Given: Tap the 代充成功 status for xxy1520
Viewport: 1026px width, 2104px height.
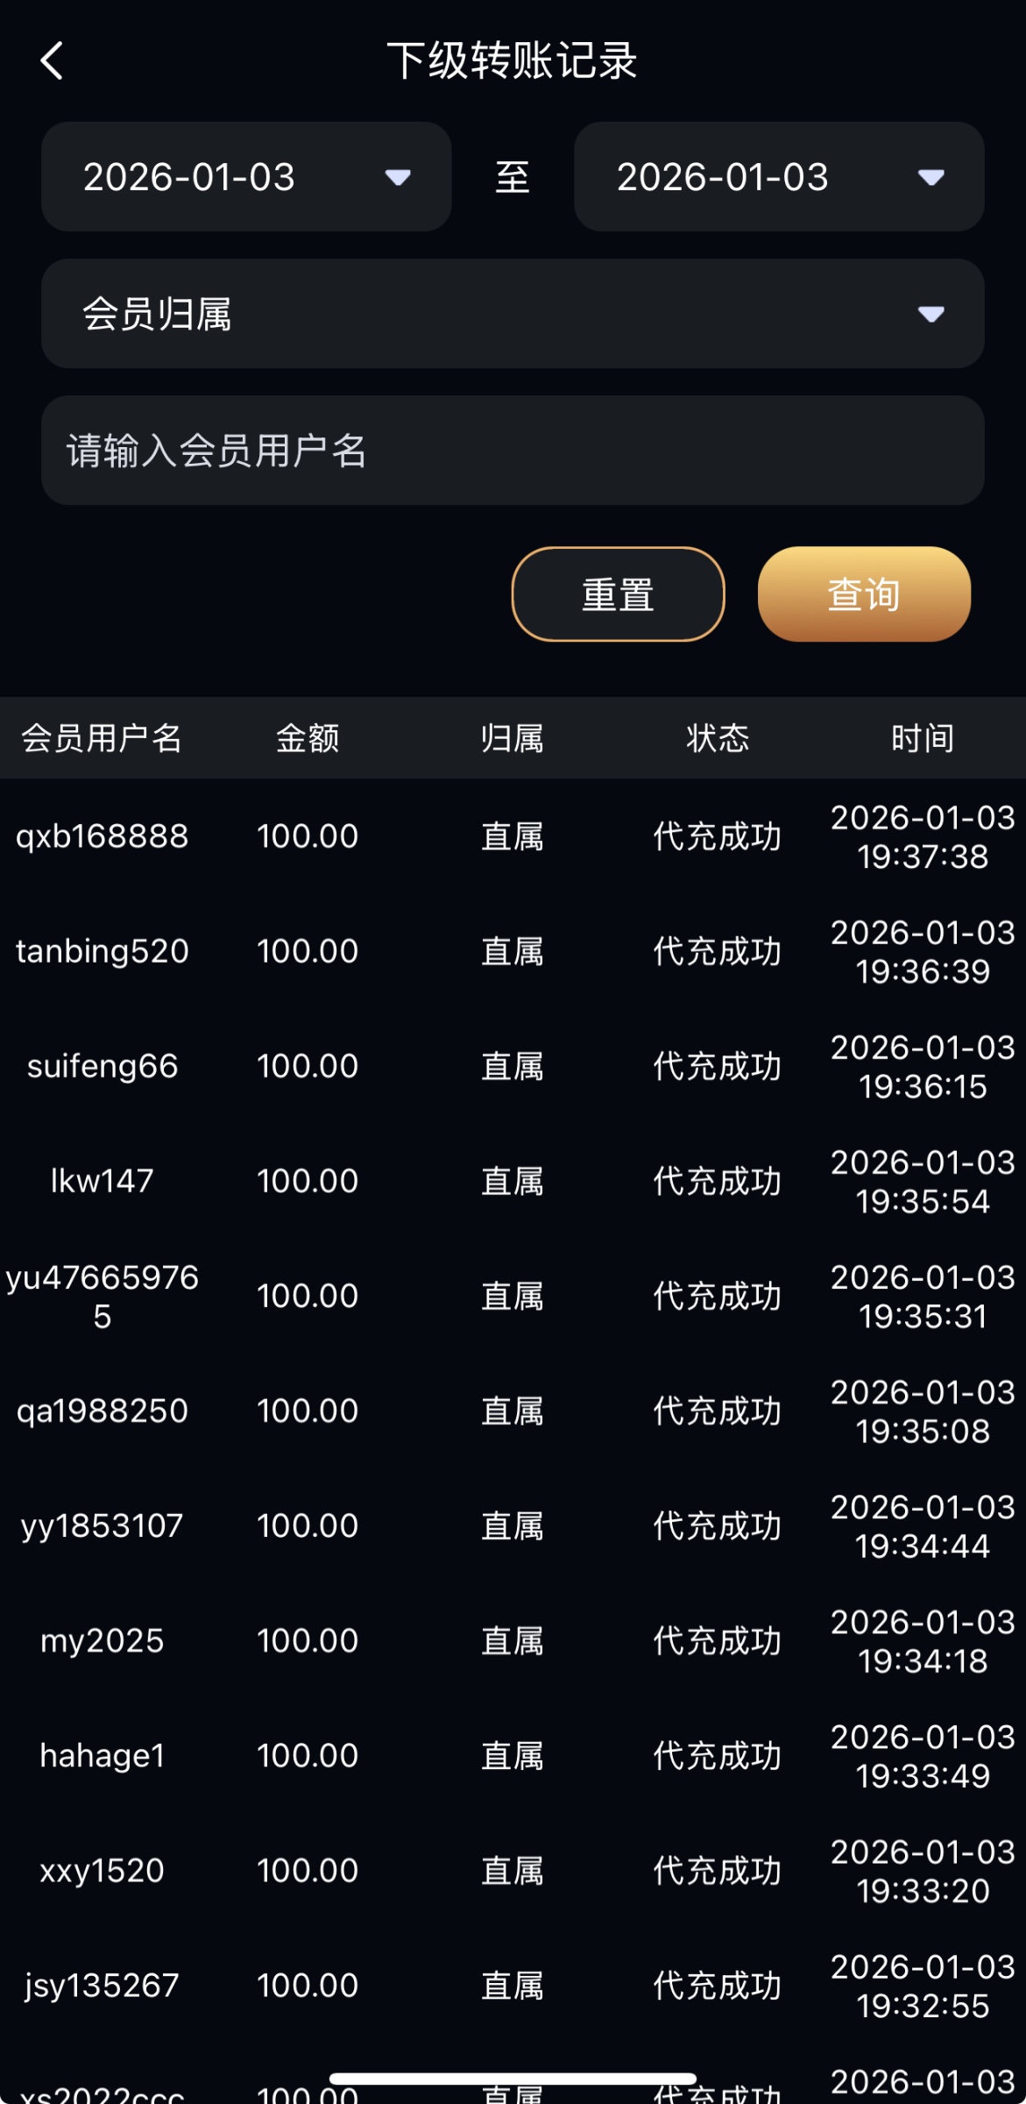Looking at the screenshot, I should click(x=717, y=1871).
